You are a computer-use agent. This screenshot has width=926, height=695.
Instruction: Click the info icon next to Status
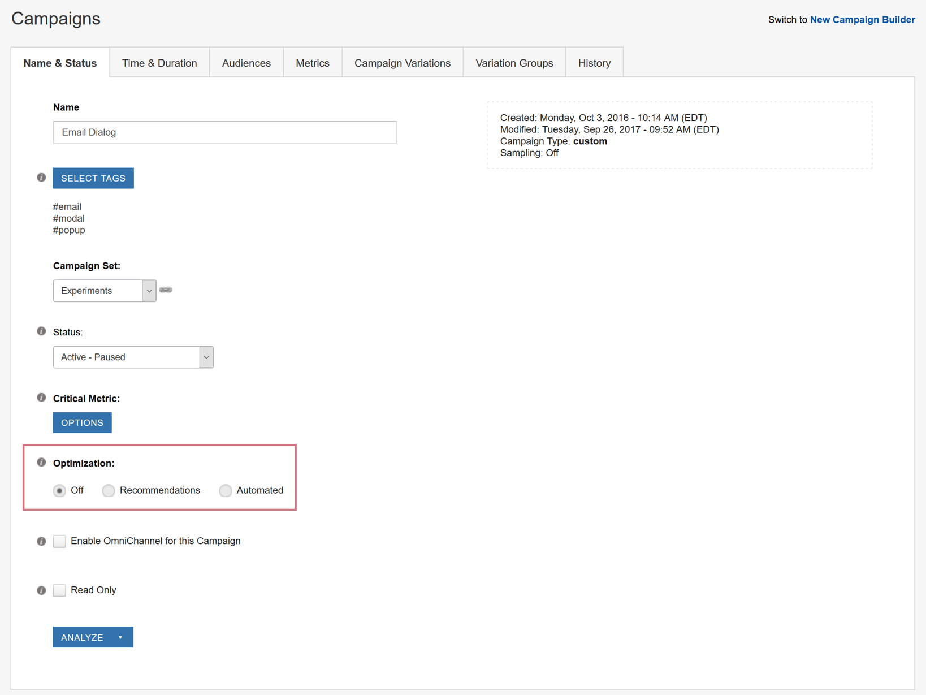pos(41,331)
